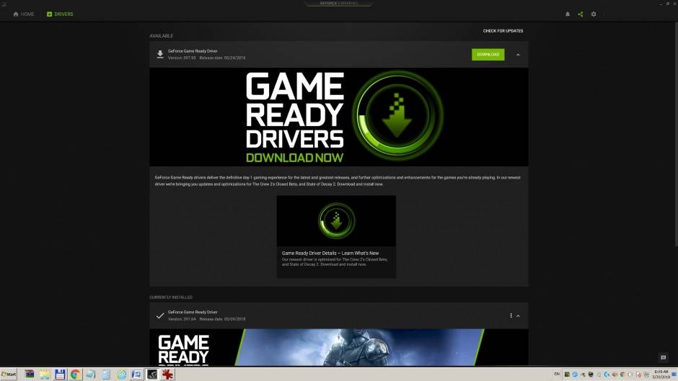
Task: Click 'GeForce Game Ready Driver' title under CURRENTLY INSTALLED
Action: 193,312
